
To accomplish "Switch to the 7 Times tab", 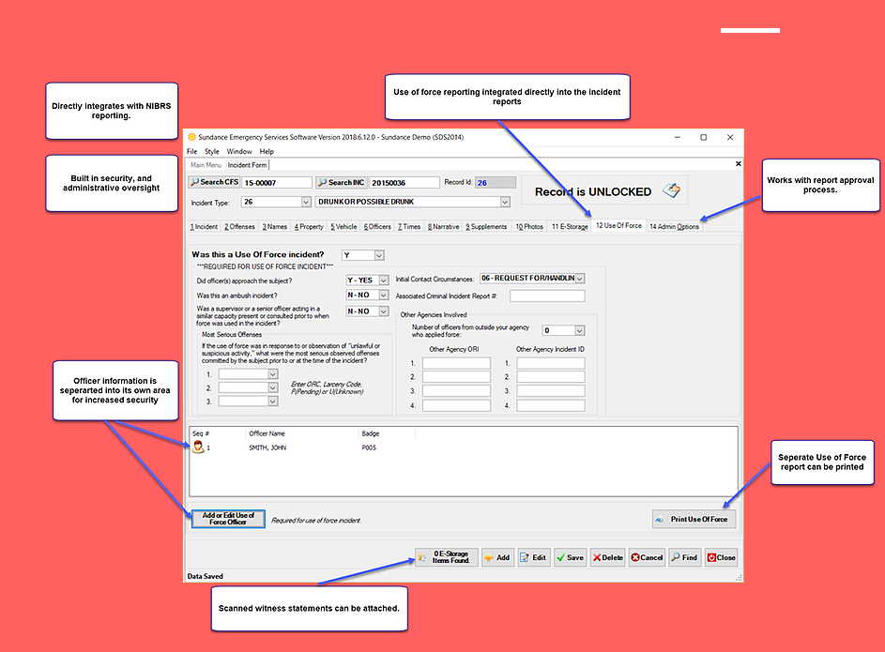I will (409, 227).
